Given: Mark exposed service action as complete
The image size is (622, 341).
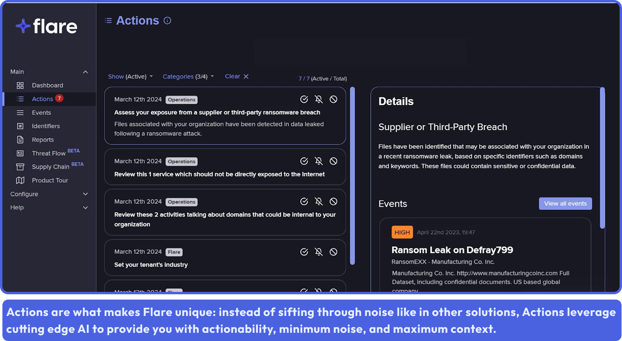Looking at the screenshot, I should (x=304, y=161).
